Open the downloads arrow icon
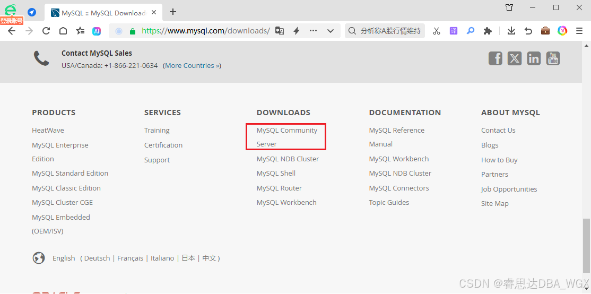The image size is (591, 294). 511,31
